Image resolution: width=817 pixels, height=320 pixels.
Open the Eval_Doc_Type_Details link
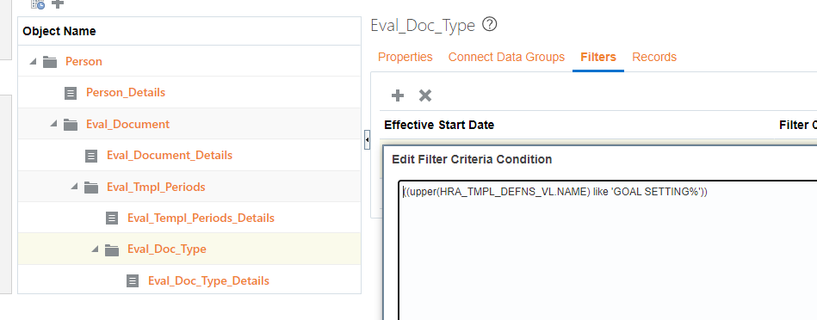pos(208,281)
